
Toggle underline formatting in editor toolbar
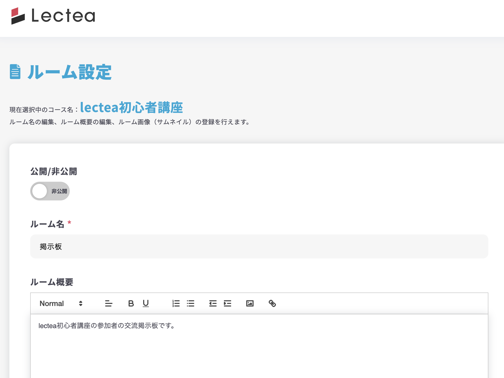pyautogui.click(x=146, y=303)
